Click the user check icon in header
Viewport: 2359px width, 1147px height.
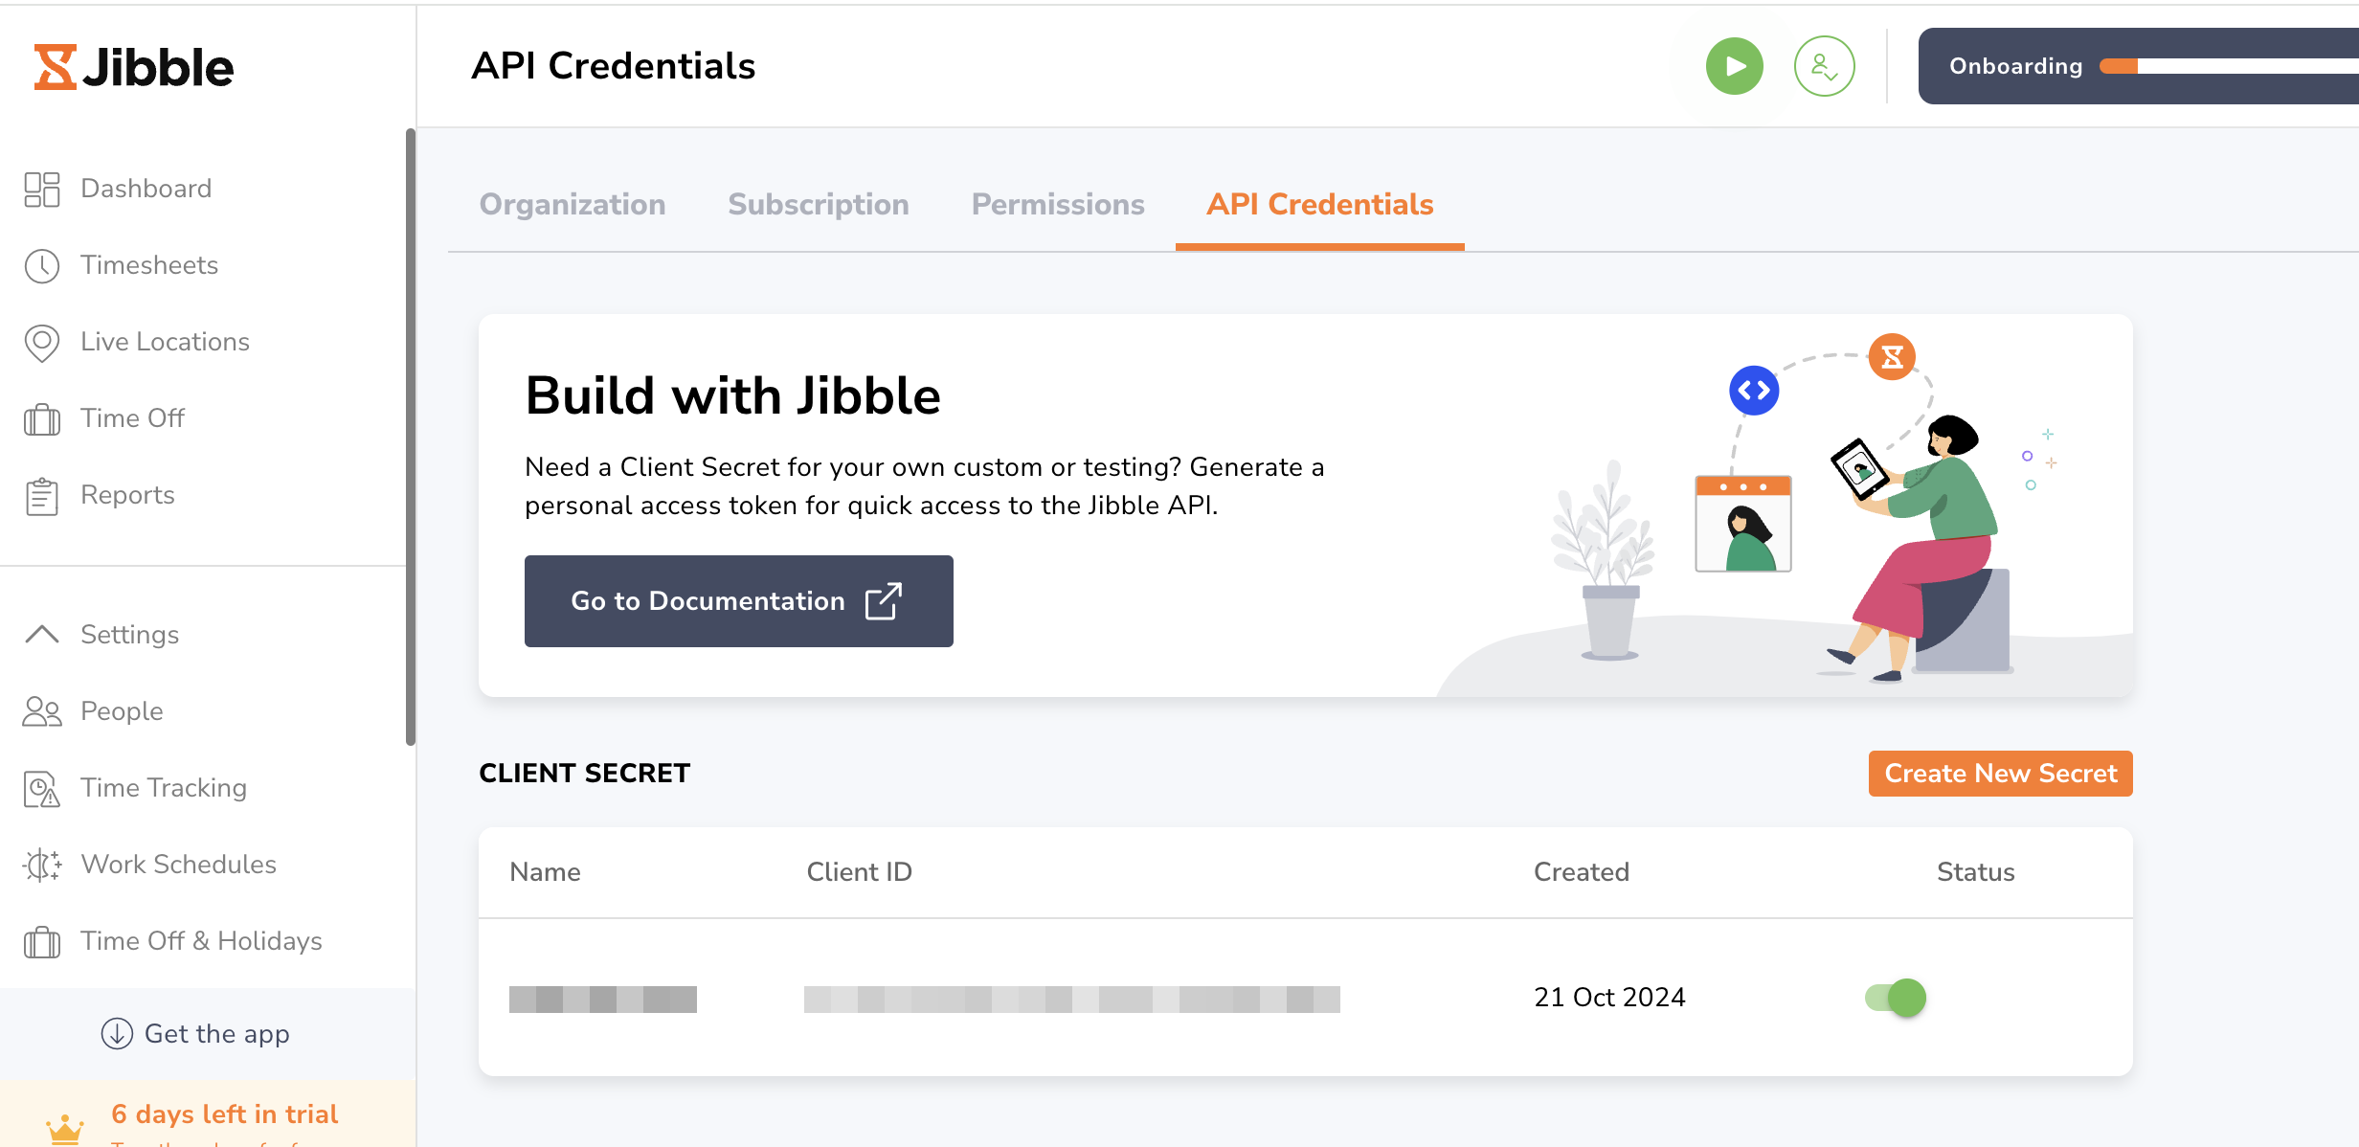(1824, 66)
